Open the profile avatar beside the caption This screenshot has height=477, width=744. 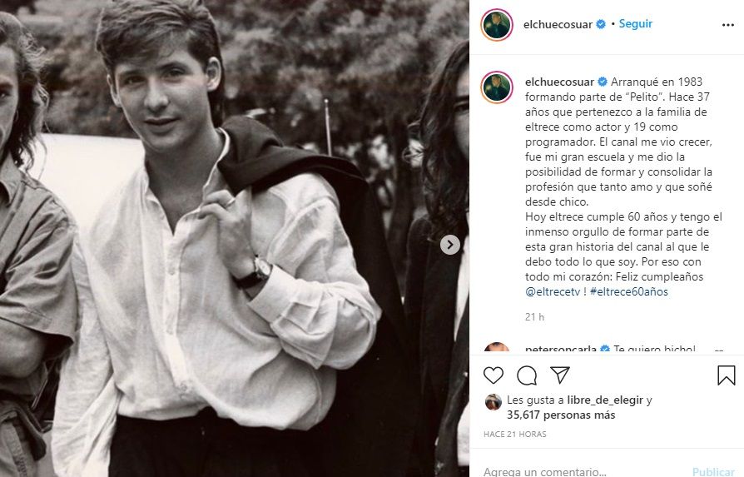click(497, 87)
